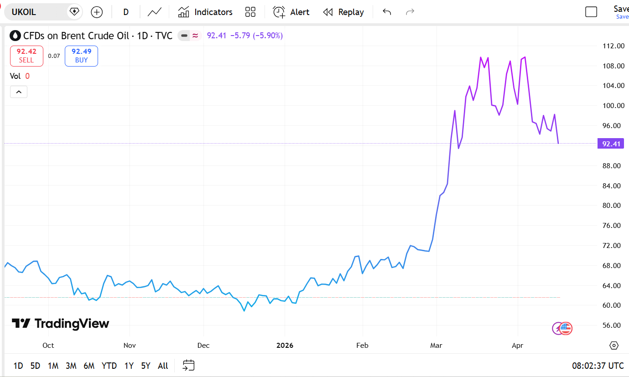Click the fullscreen rectangle icon in top bar
The width and height of the screenshot is (629, 377).
tap(591, 12)
